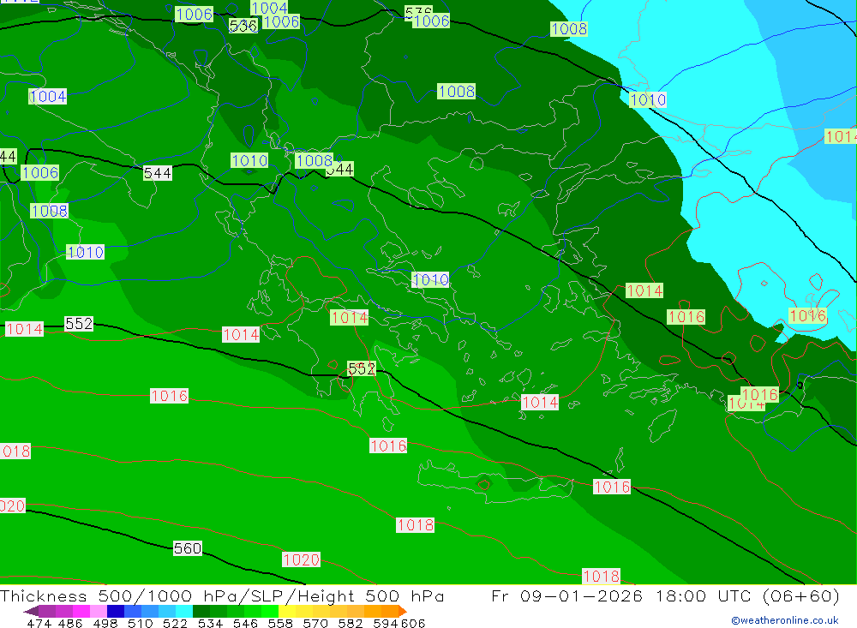Click the orange right arrow of the color scale
Viewport: 857px width, 628px height.
coord(403,611)
